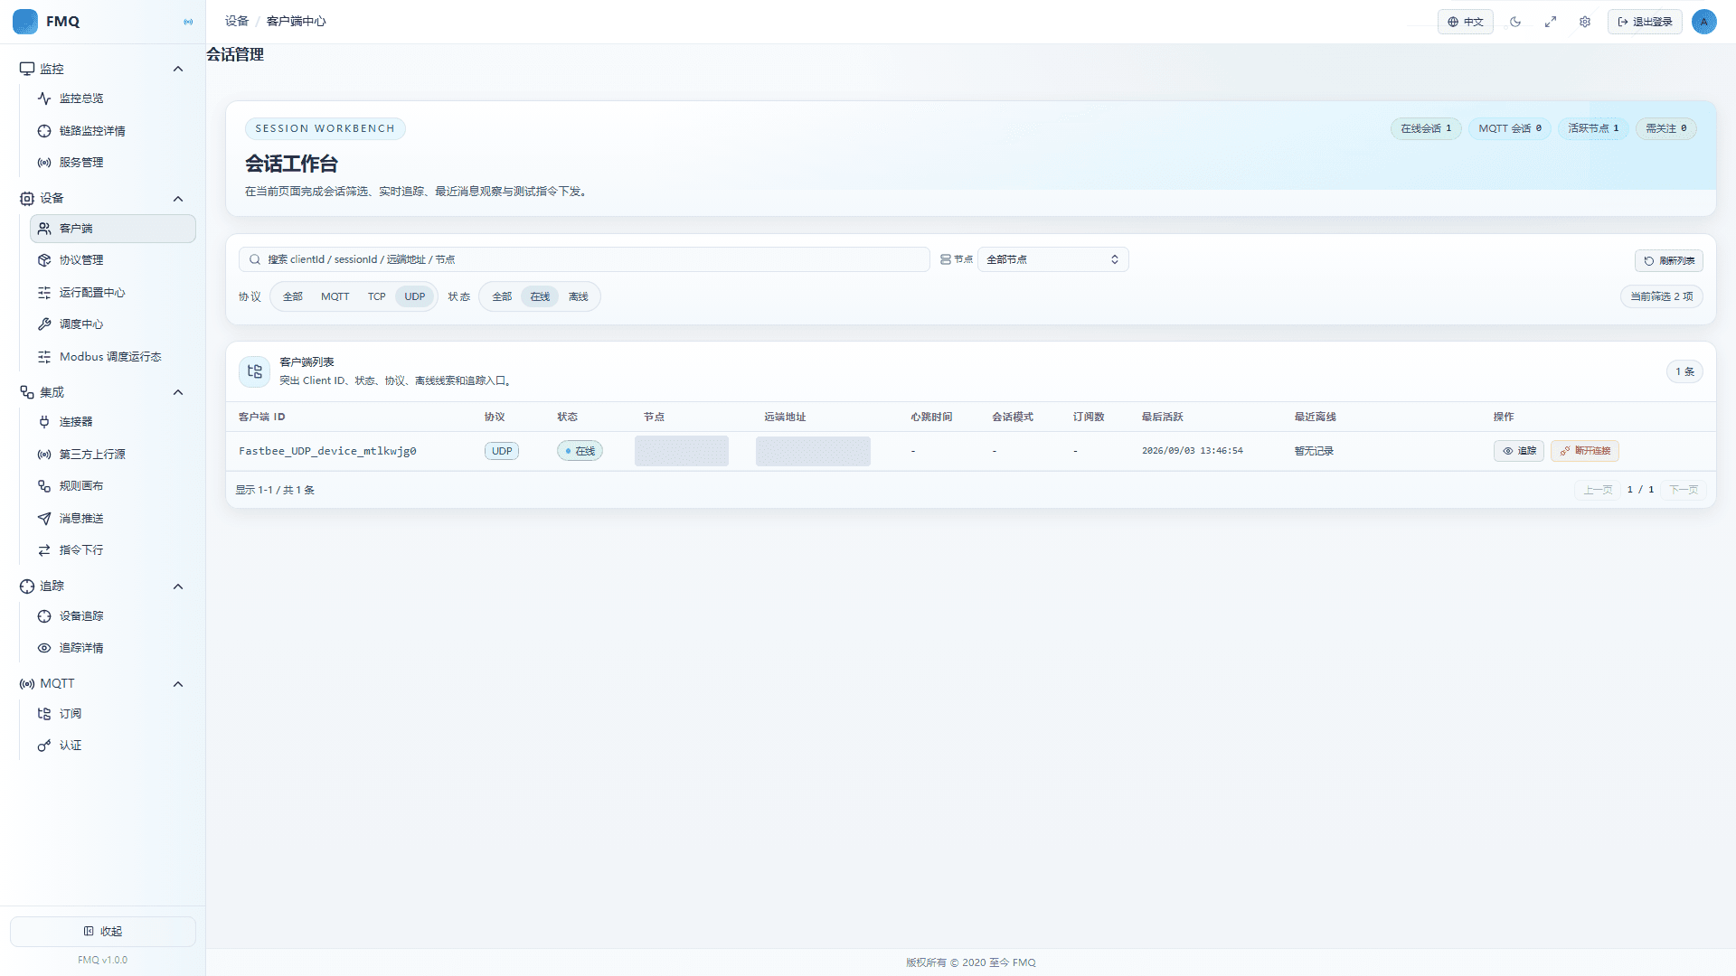This screenshot has width=1736, height=976.
Task: Open 规则画布 rule canvas
Action: (x=112, y=486)
